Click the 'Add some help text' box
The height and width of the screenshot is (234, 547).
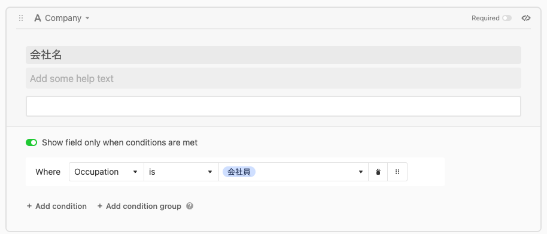273,78
